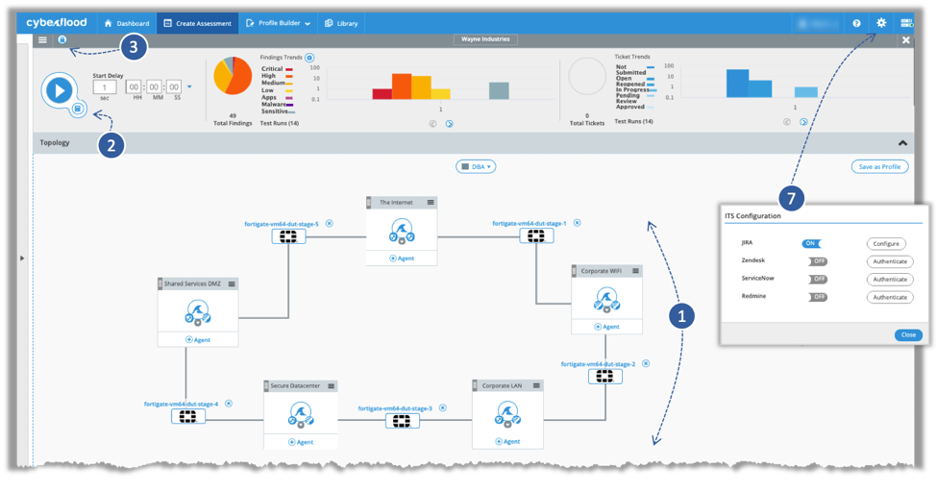Image resolution: width=936 pixels, height=492 pixels.
Task: Click Configure for JIRA
Action: tap(886, 244)
